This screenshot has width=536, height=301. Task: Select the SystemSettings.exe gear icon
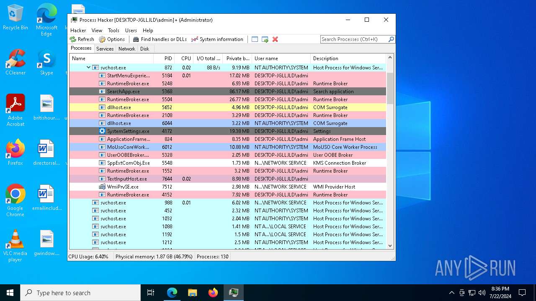[x=102, y=131]
